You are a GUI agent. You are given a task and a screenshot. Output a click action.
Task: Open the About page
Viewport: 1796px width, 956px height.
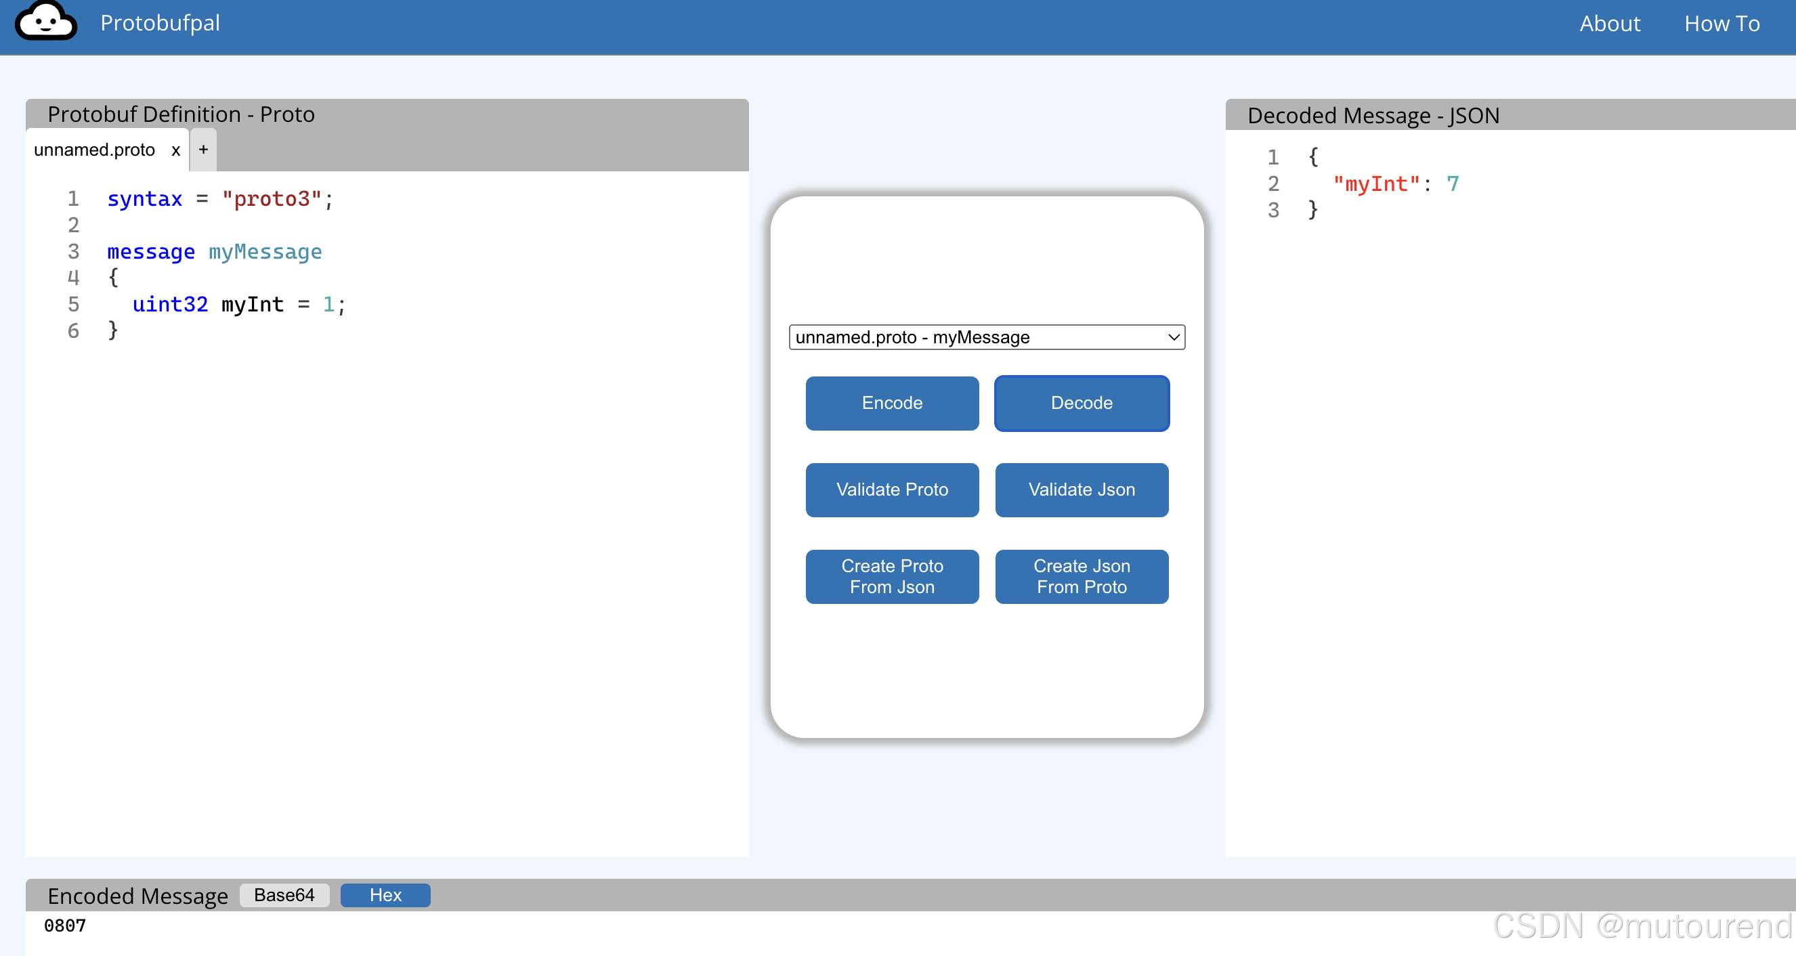tap(1609, 24)
